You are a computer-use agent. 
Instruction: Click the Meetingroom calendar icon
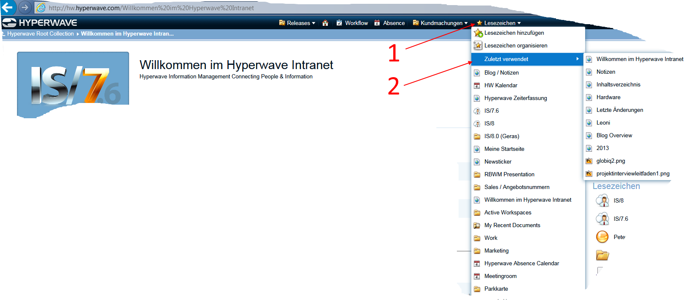(x=477, y=276)
